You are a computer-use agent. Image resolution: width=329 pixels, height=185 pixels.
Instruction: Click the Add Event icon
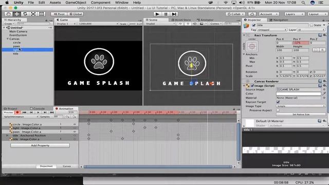click(74, 117)
